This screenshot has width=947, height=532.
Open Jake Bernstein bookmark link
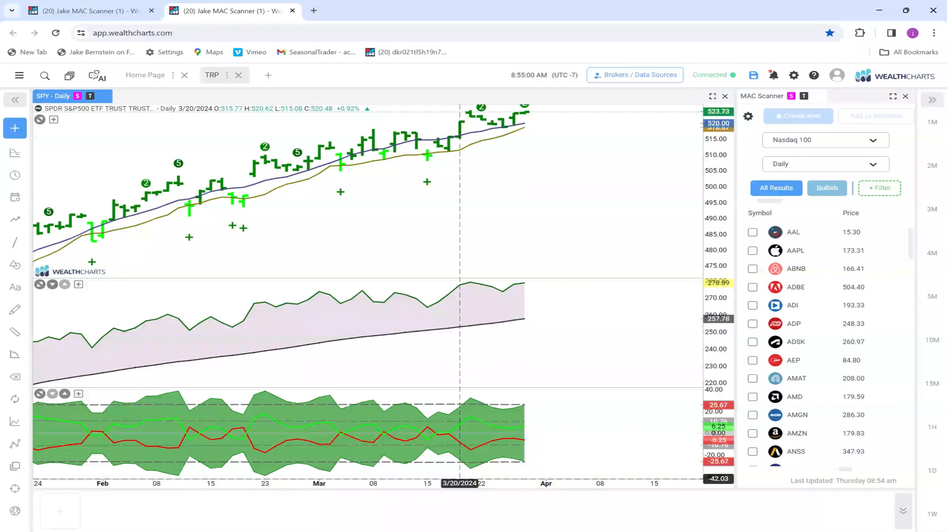[x=96, y=52]
